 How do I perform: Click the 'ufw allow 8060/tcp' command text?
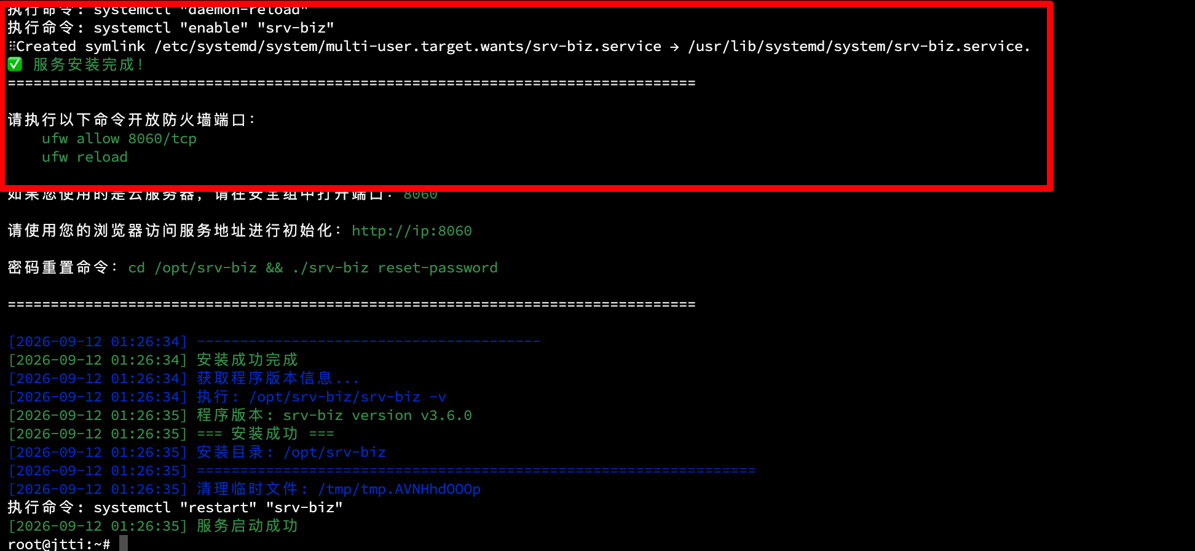(119, 139)
